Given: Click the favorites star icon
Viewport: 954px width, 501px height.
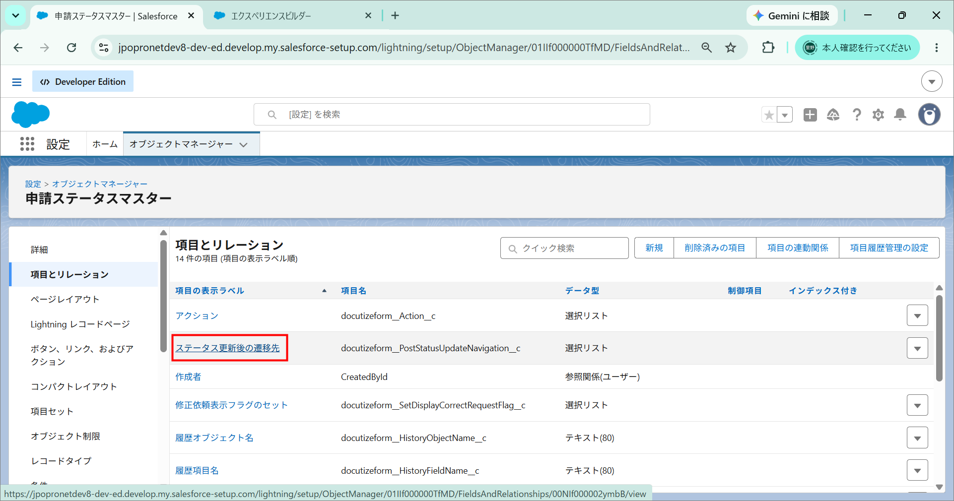Looking at the screenshot, I should [x=769, y=115].
